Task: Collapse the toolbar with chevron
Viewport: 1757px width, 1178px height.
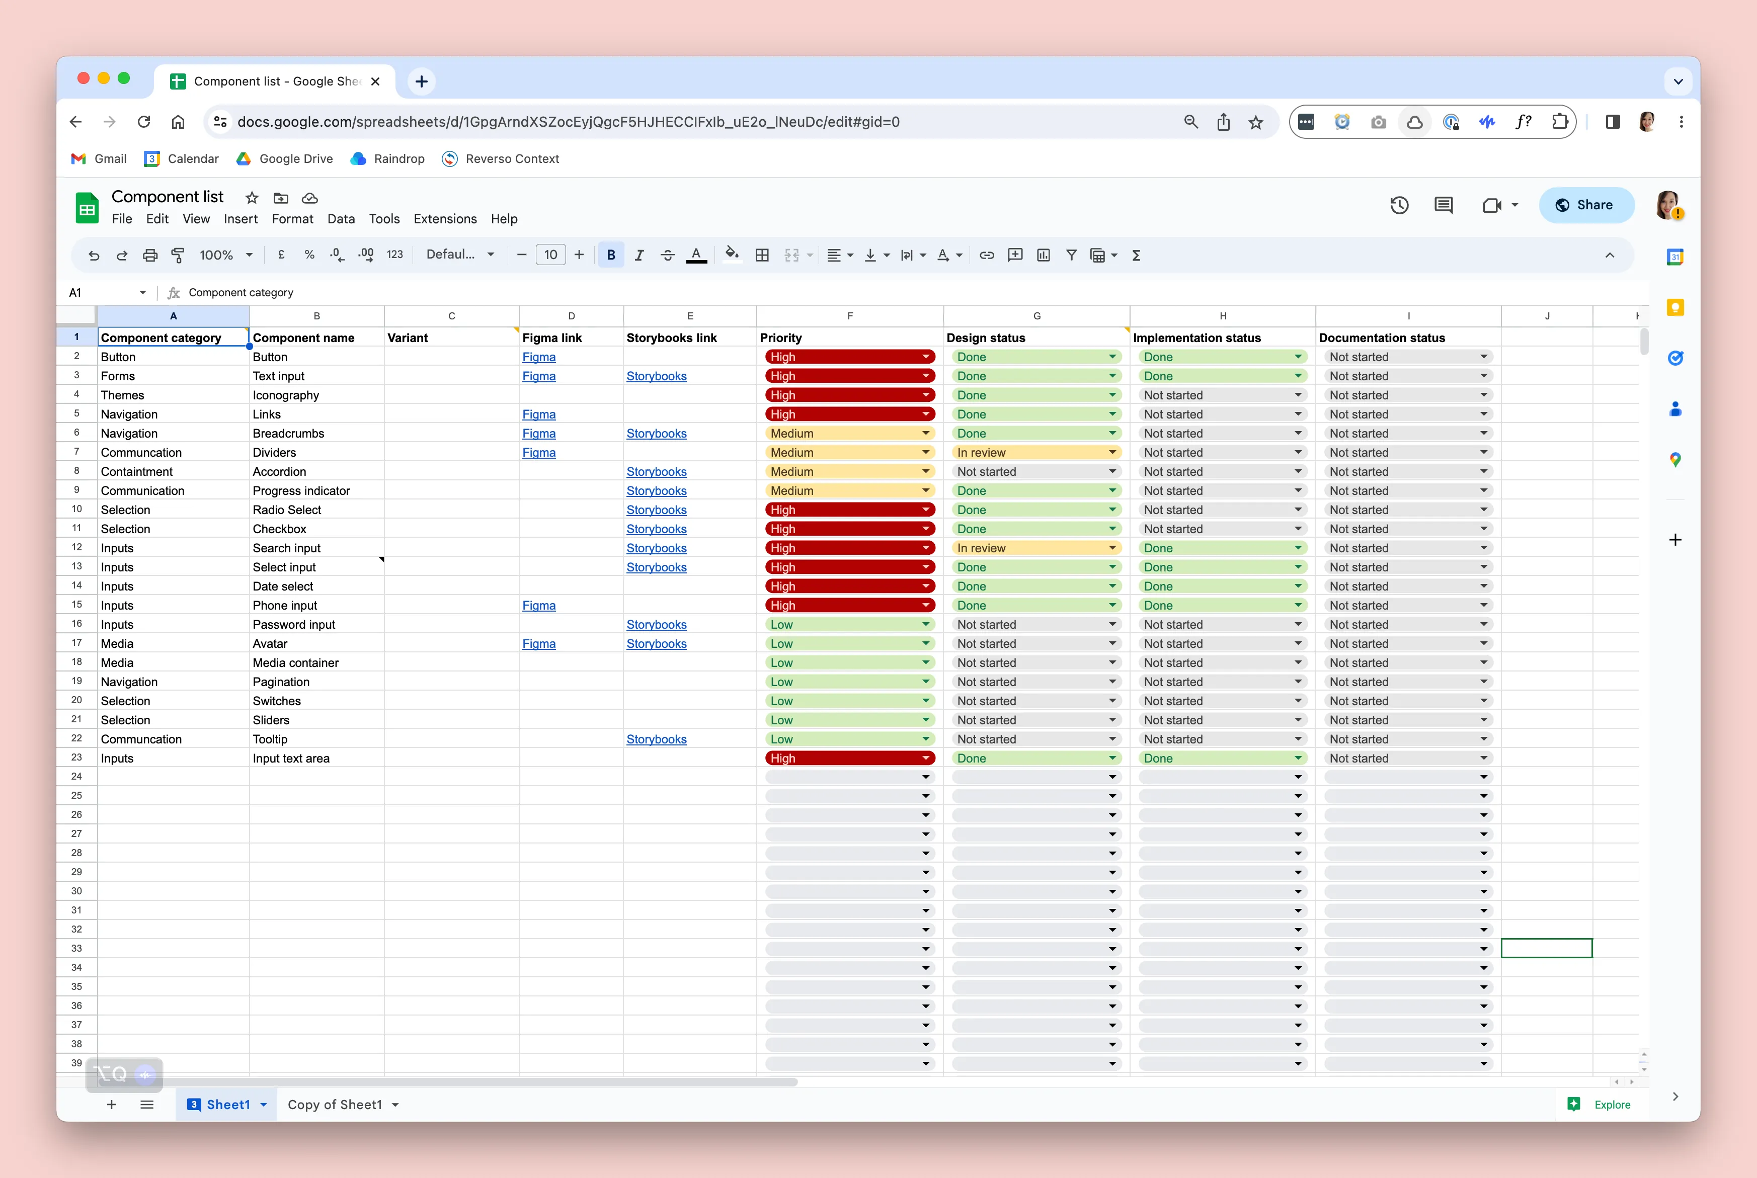Action: (1610, 256)
